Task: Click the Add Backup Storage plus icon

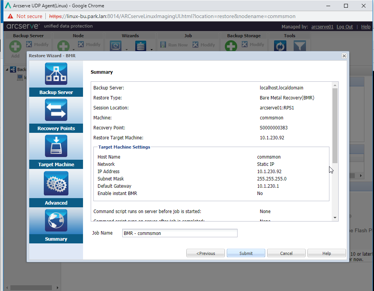Action: pos(231,46)
